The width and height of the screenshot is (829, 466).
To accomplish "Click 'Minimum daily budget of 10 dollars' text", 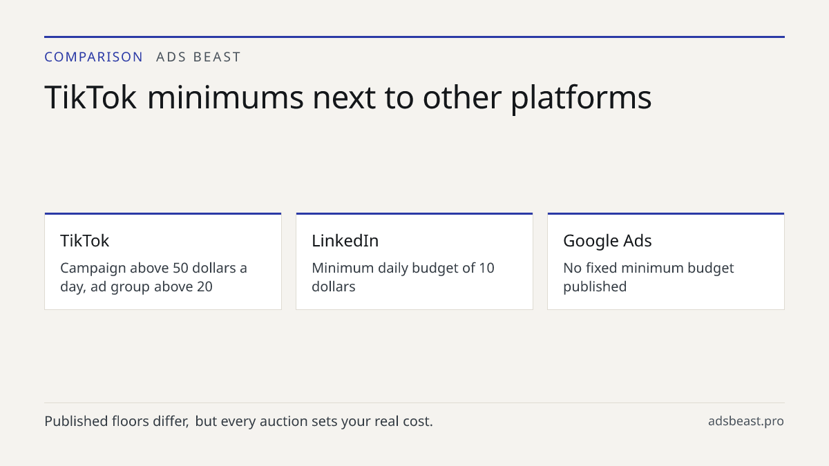I will tap(403, 277).
